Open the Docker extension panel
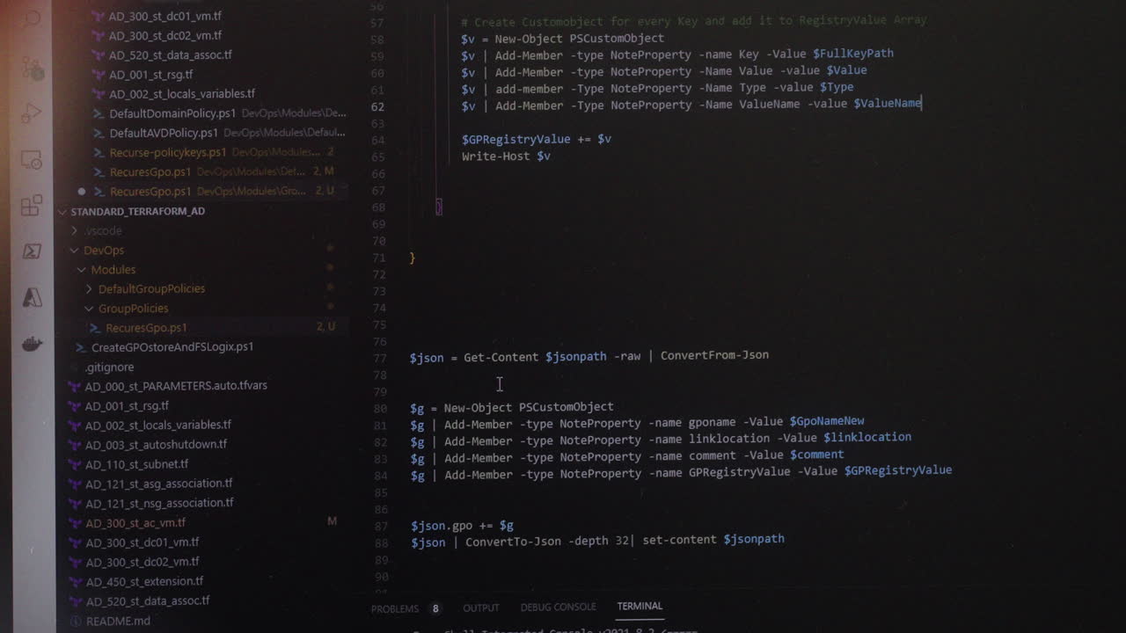 pyautogui.click(x=31, y=343)
